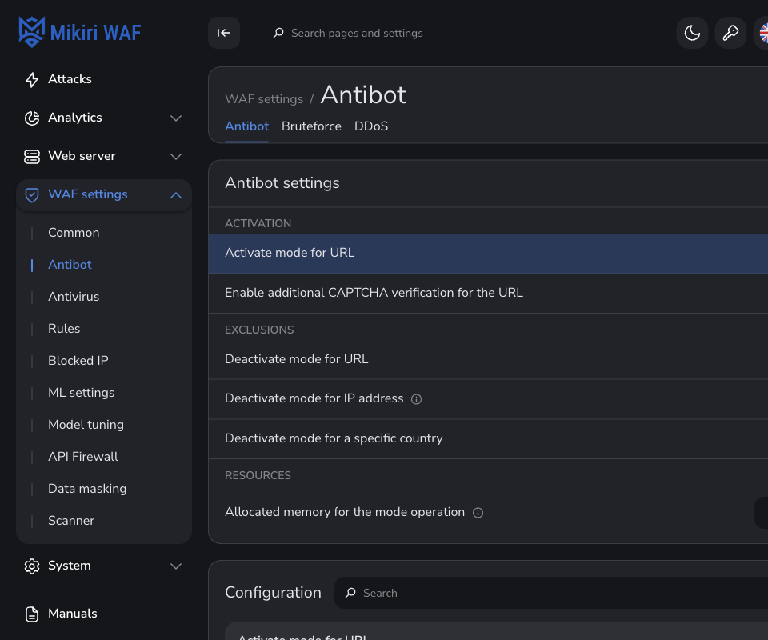The height and width of the screenshot is (640, 768).
Task: Open Common under WAF settings
Action: [x=74, y=233]
